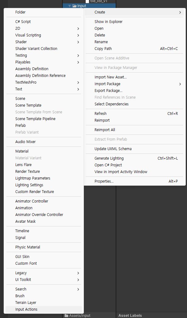Select the Brush entry
Image resolution: width=187 pixels, height=318 pixels.
pyautogui.click(x=44, y=296)
